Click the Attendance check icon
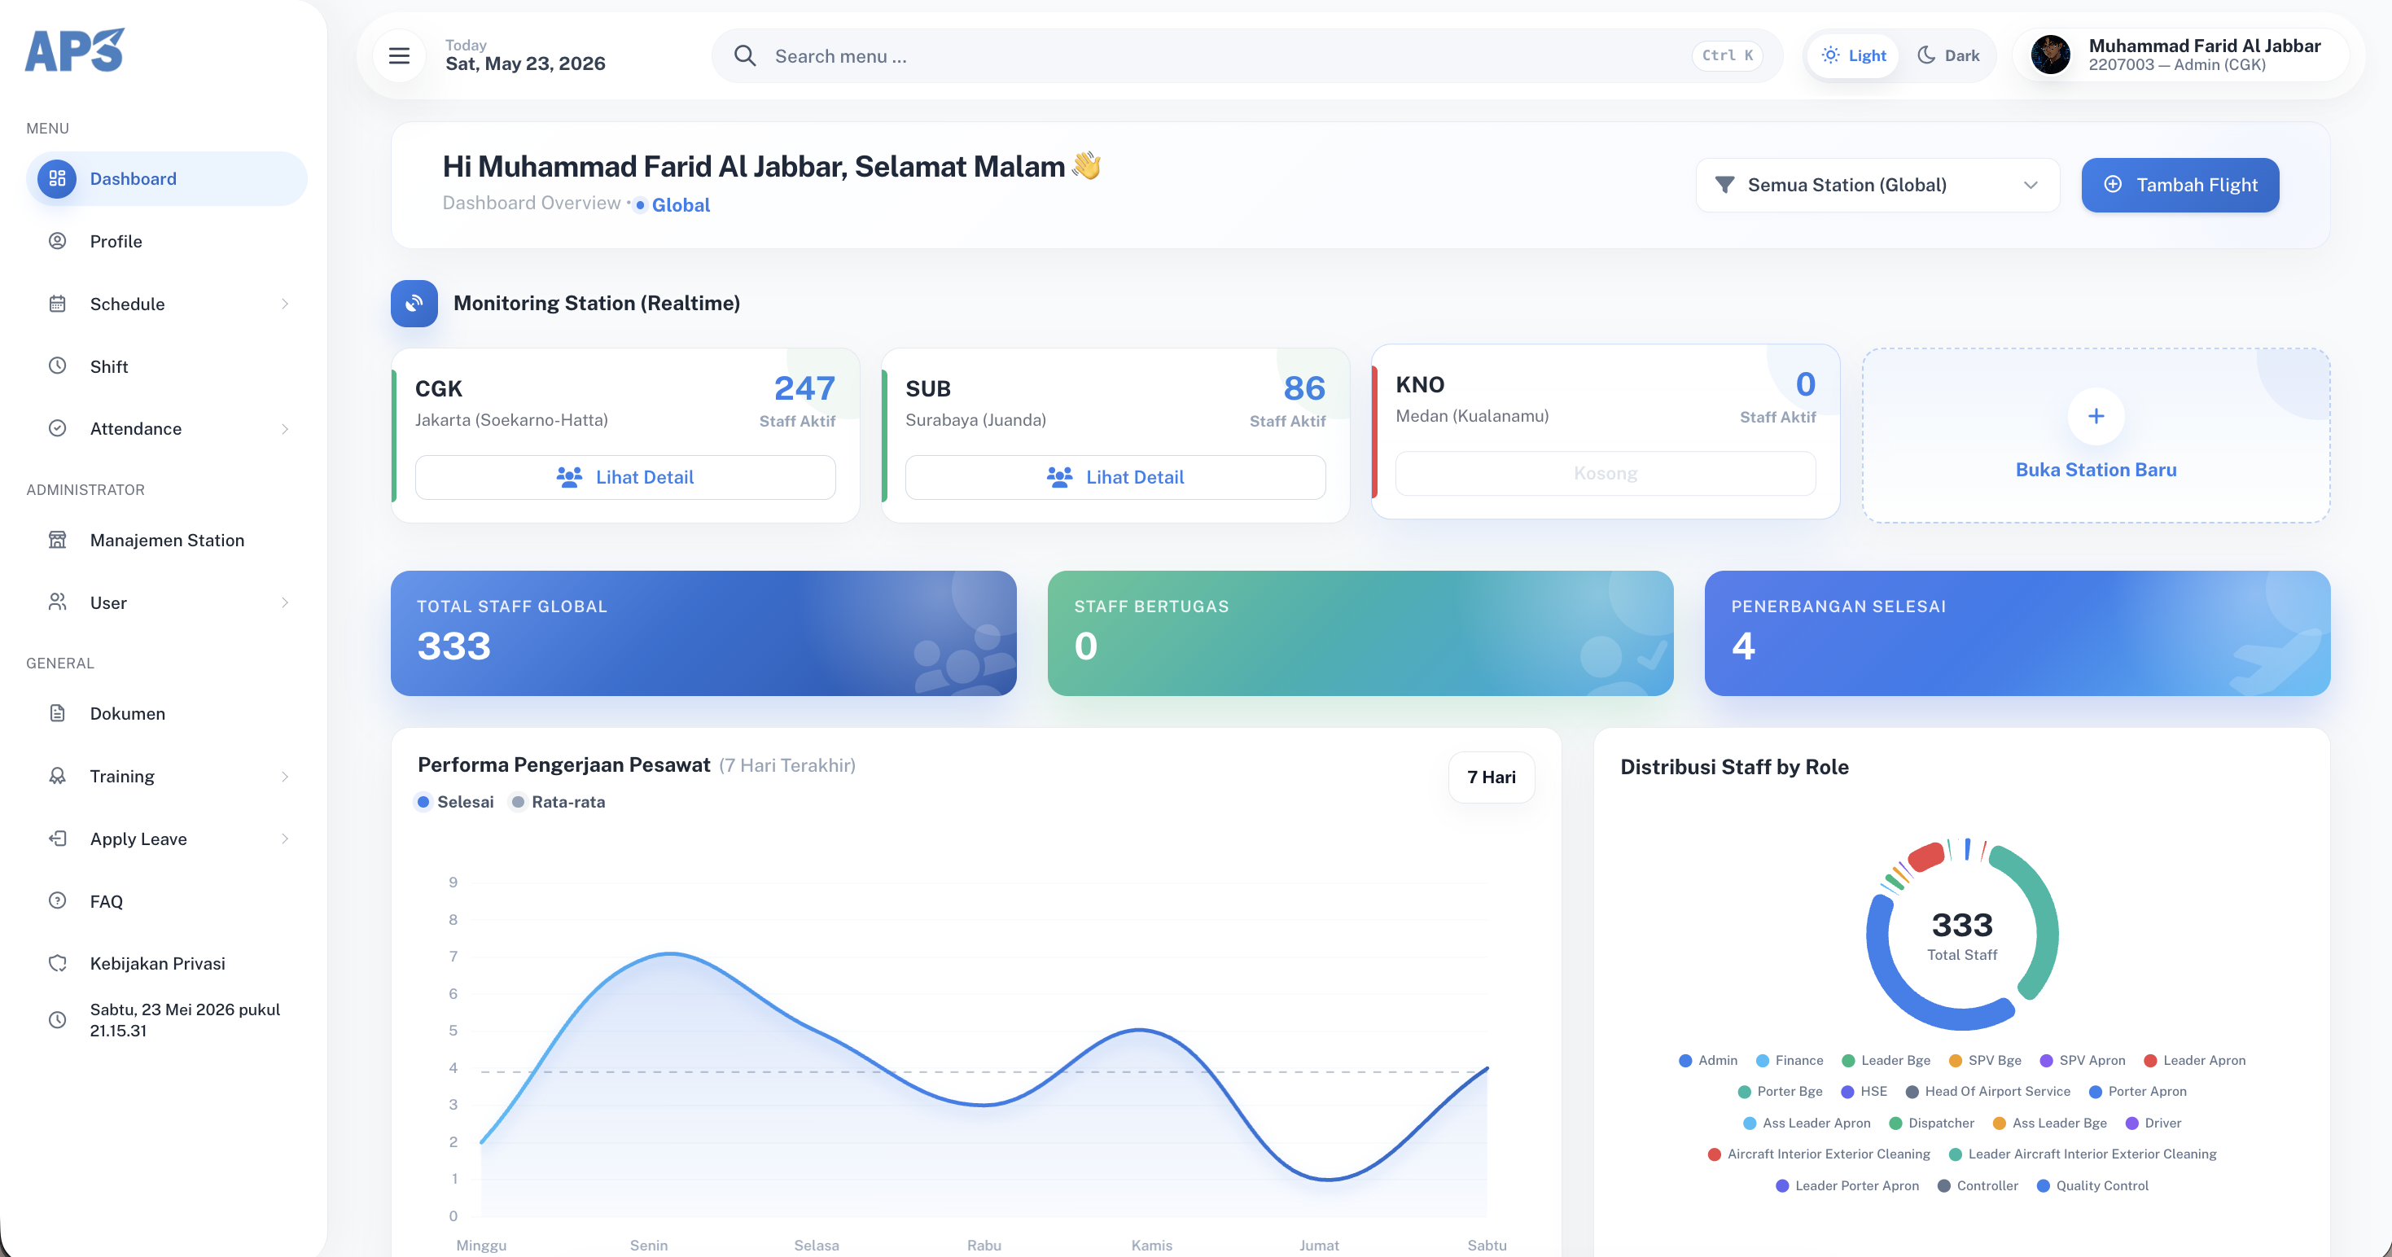The image size is (2392, 1257). pos(58,428)
